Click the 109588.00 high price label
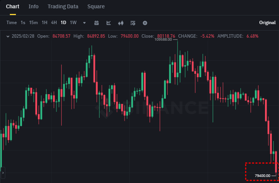279x183 pixels. (163, 40)
